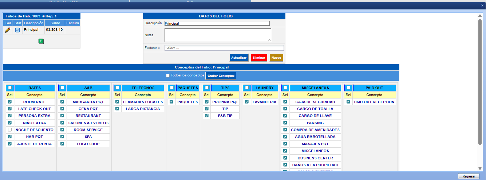Image resolution: width=486 pixels, height=180 pixels.
Task: Click the scrollbar down arrow
Action: [x=480, y=168]
